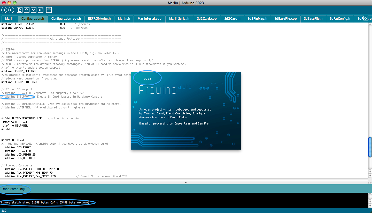Viewport: 372px width, 213px height.
Task: Open the Sd2Card.cpp tab
Action: point(207,19)
